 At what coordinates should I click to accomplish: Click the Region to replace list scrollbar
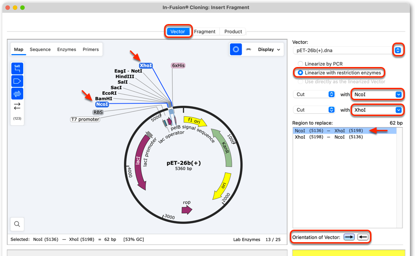(x=399, y=177)
